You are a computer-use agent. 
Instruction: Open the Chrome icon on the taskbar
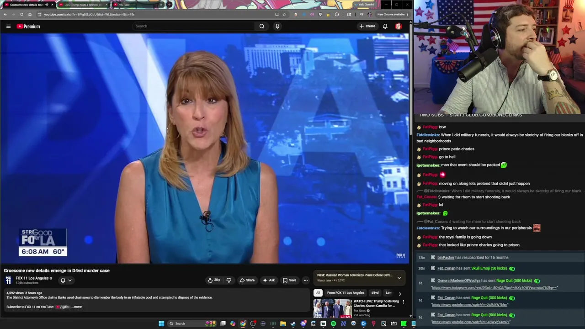[243, 324]
